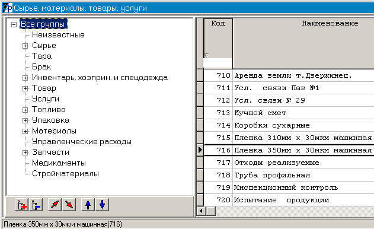Image resolution: width=374 pixels, height=229 pixels.
Task: Click the application icon in title bar
Action: (x=7, y=8)
